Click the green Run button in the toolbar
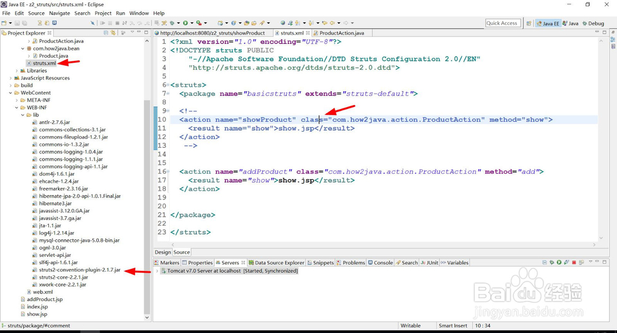The height and width of the screenshot is (333, 617). 185,23
